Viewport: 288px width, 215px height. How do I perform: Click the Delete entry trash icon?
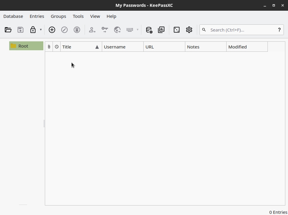(77, 30)
